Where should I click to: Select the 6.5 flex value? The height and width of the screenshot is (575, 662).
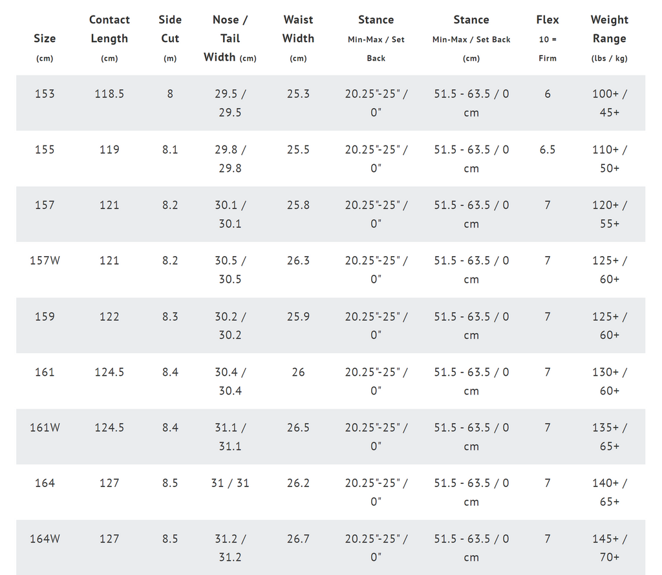tap(548, 149)
